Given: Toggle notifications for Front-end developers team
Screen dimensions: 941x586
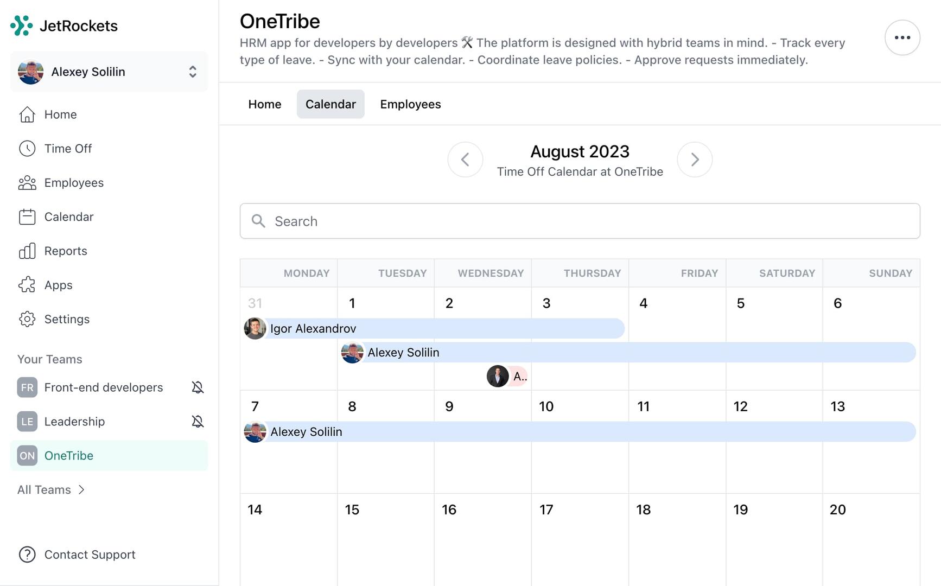Looking at the screenshot, I should point(198,387).
